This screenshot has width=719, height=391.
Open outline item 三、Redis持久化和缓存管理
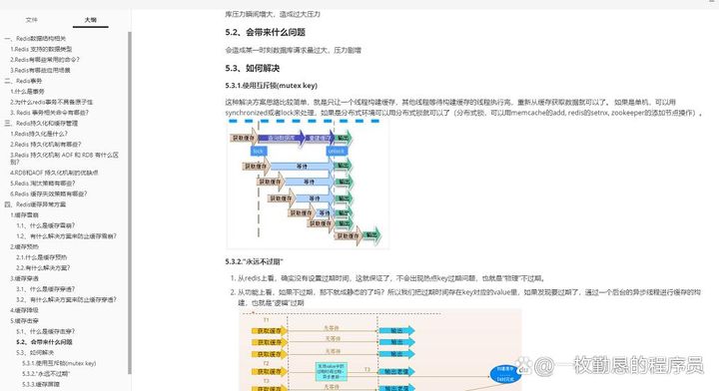click(x=41, y=123)
